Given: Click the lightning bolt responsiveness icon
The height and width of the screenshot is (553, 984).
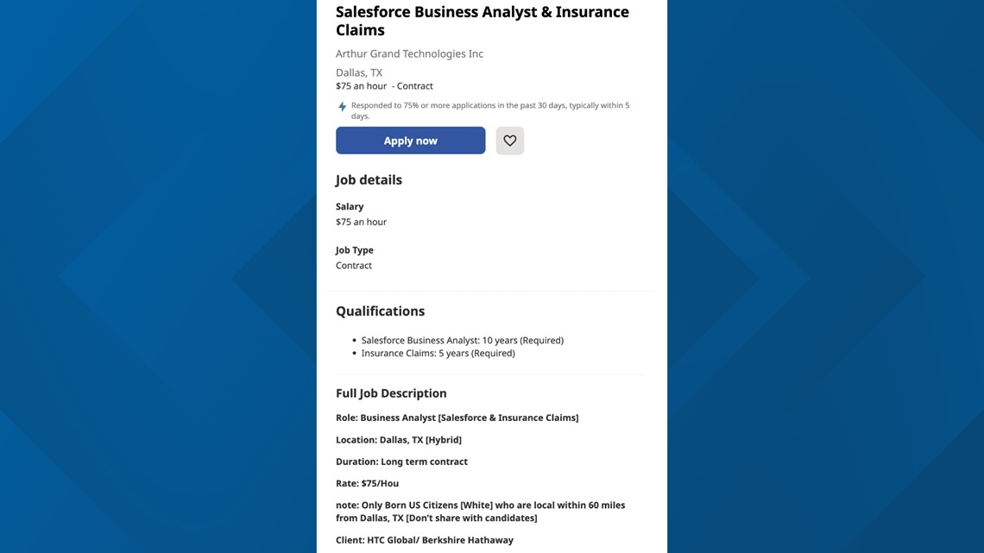Looking at the screenshot, I should coord(342,106).
